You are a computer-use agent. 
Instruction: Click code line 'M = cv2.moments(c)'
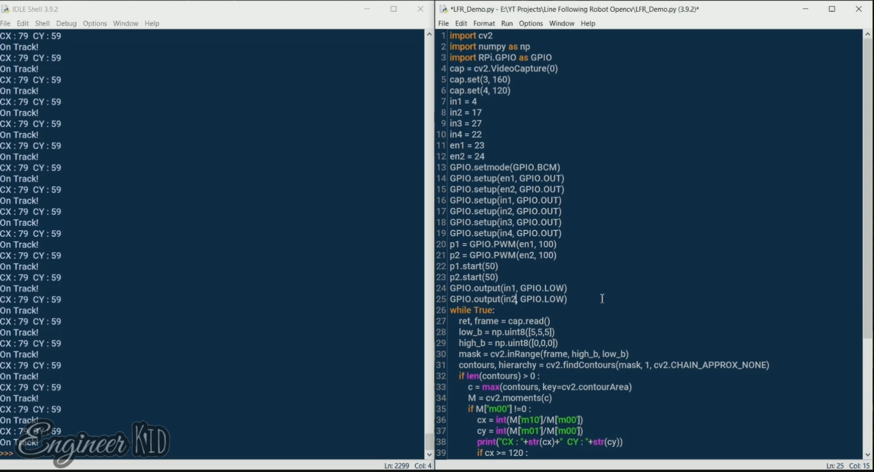510,398
